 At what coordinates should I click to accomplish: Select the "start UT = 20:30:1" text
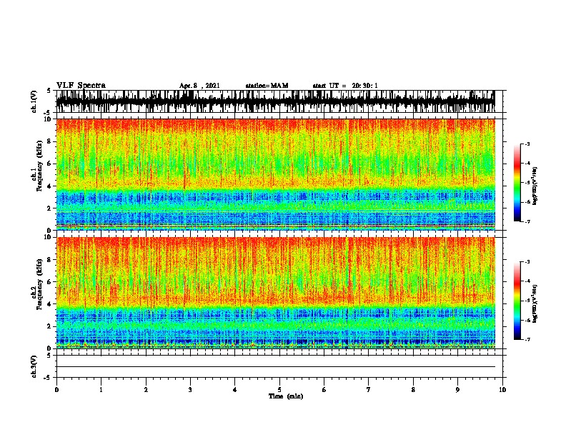[x=345, y=86]
